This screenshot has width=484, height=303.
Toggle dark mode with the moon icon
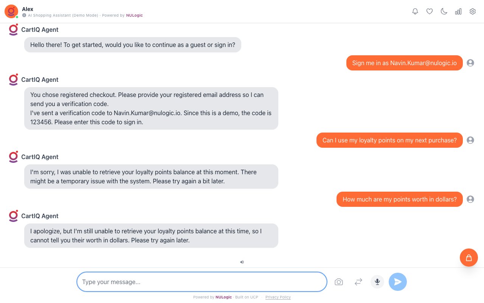pos(444,11)
